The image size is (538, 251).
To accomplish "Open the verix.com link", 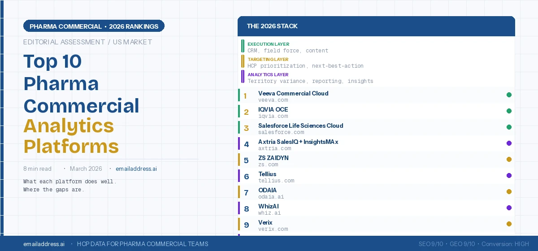I will 273,229.
